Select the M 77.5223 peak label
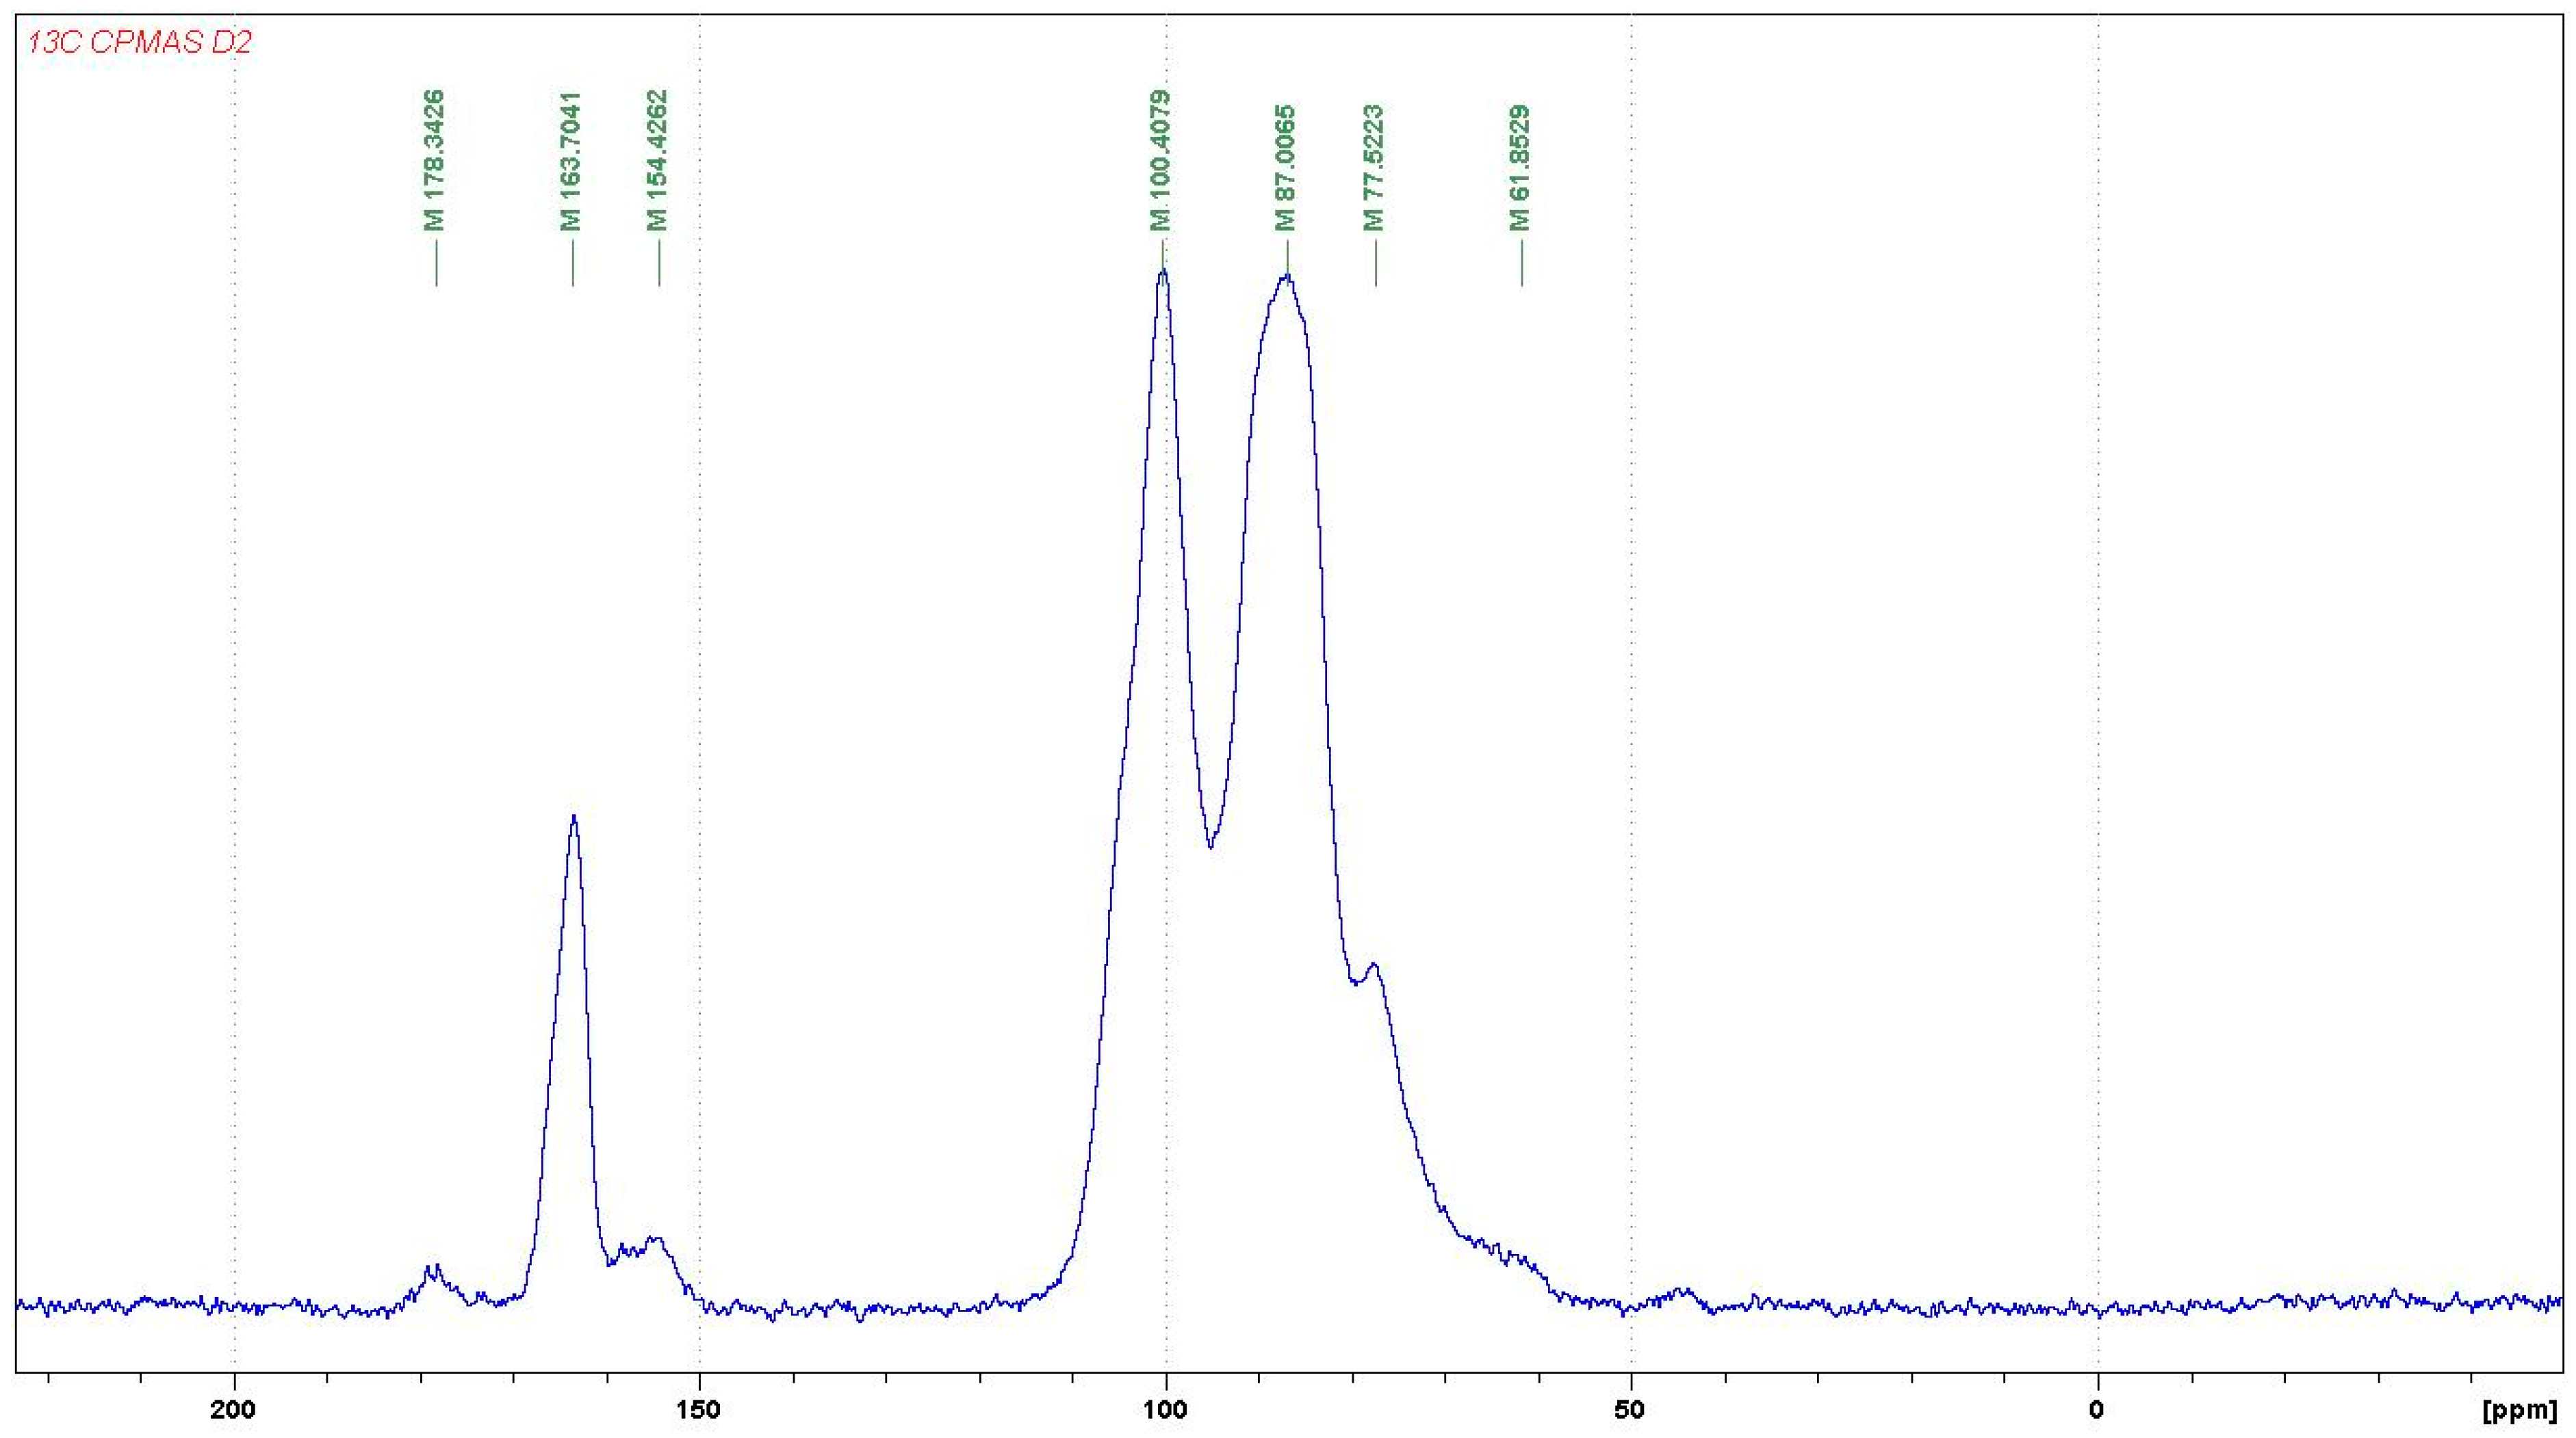The width and height of the screenshot is (2576, 1438). tap(1374, 167)
